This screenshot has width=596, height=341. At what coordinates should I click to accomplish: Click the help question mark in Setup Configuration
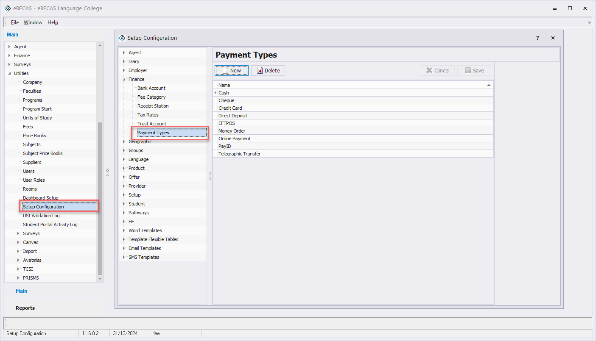tap(537, 38)
